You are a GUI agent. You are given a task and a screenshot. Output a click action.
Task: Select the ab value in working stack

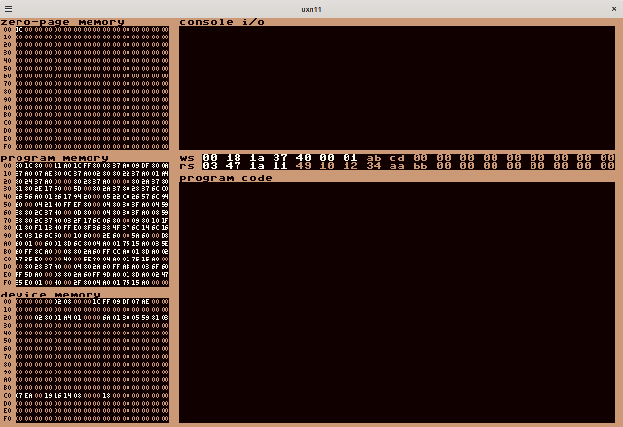[x=374, y=158]
